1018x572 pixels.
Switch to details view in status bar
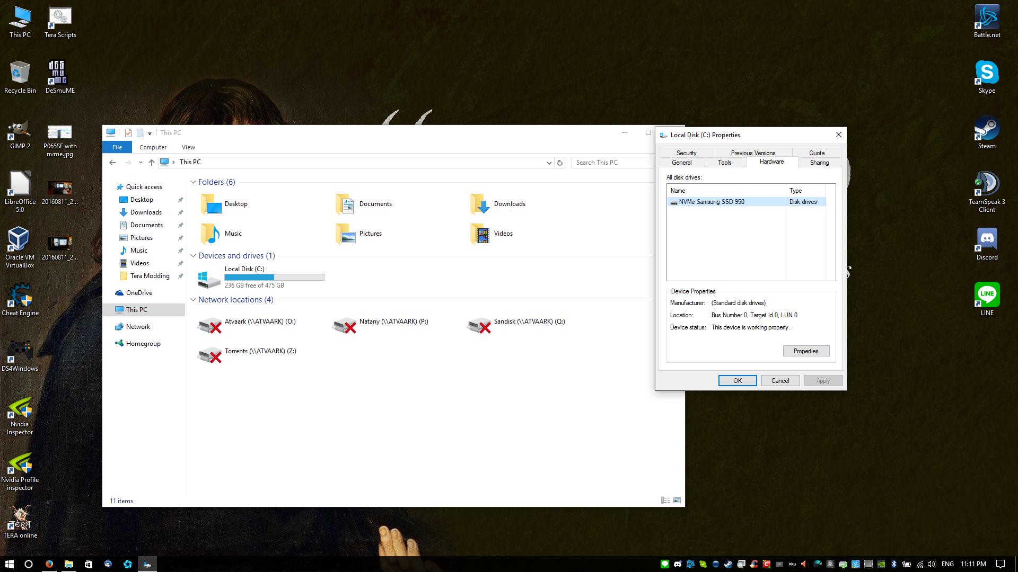[x=665, y=501]
